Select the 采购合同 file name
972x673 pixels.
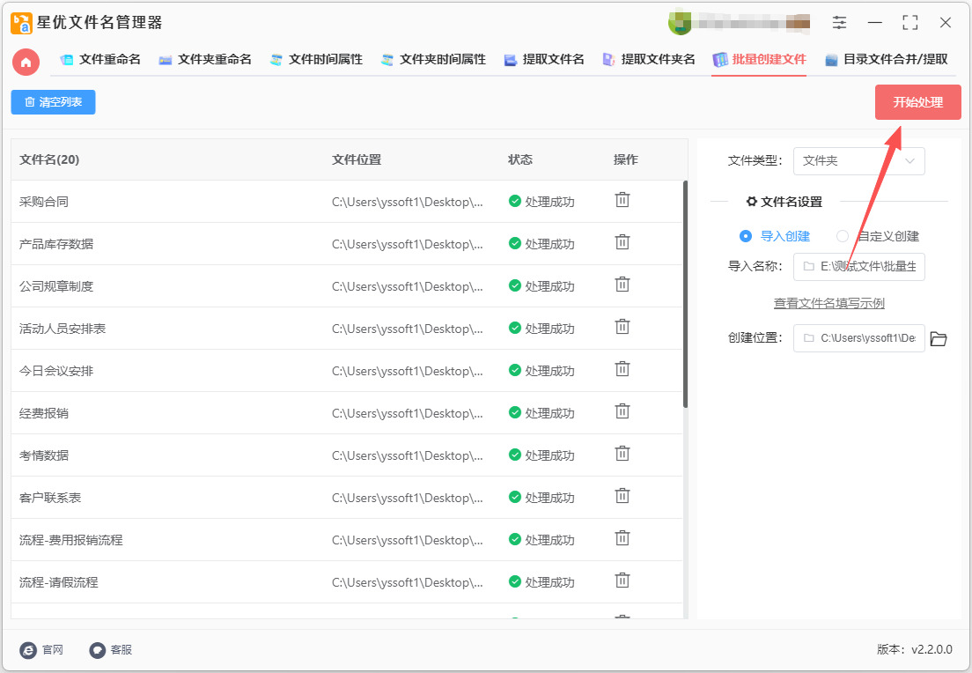pos(44,202)
